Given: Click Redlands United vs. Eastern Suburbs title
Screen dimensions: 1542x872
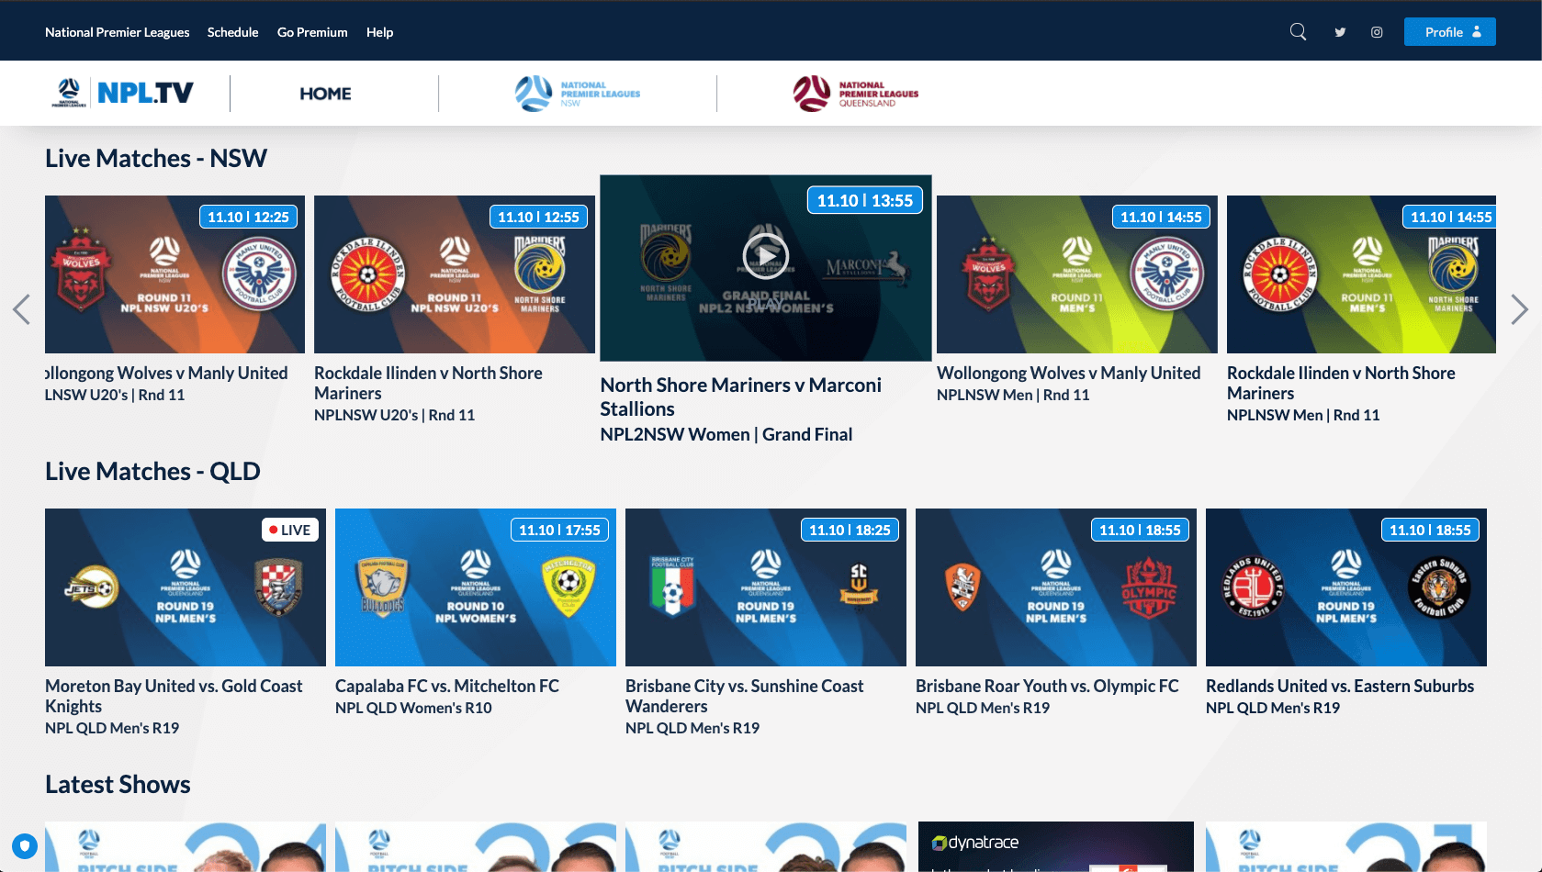Looking at the screenshot, I should pos(1340,687).
